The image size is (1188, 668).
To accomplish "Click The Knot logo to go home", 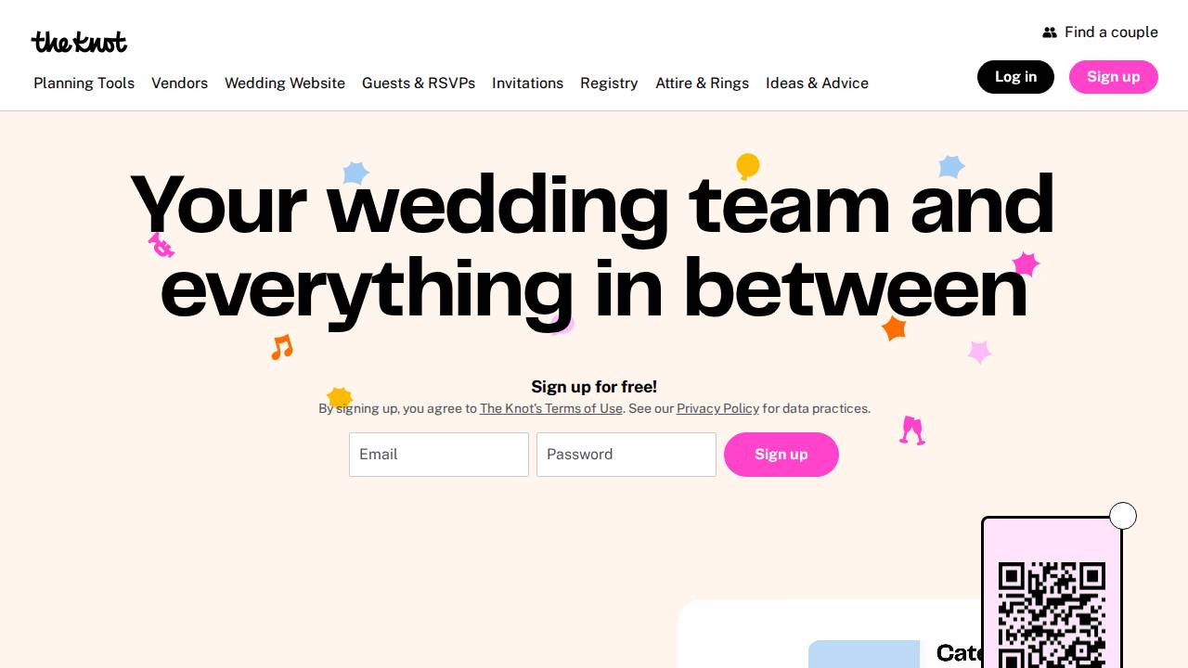I will click(x=79, y=42).
